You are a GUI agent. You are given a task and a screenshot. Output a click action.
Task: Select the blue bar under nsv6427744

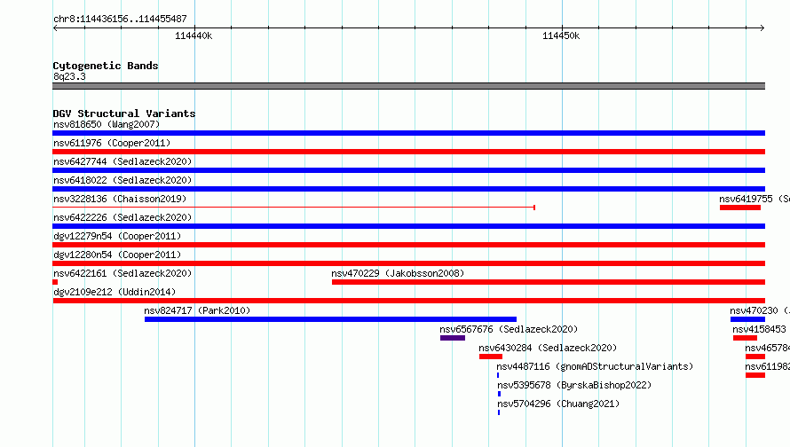(408, 170)
